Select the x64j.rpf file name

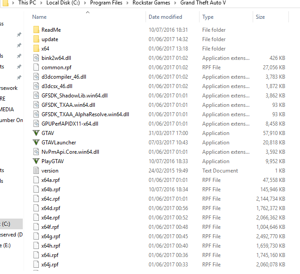(x=50, y=265)
